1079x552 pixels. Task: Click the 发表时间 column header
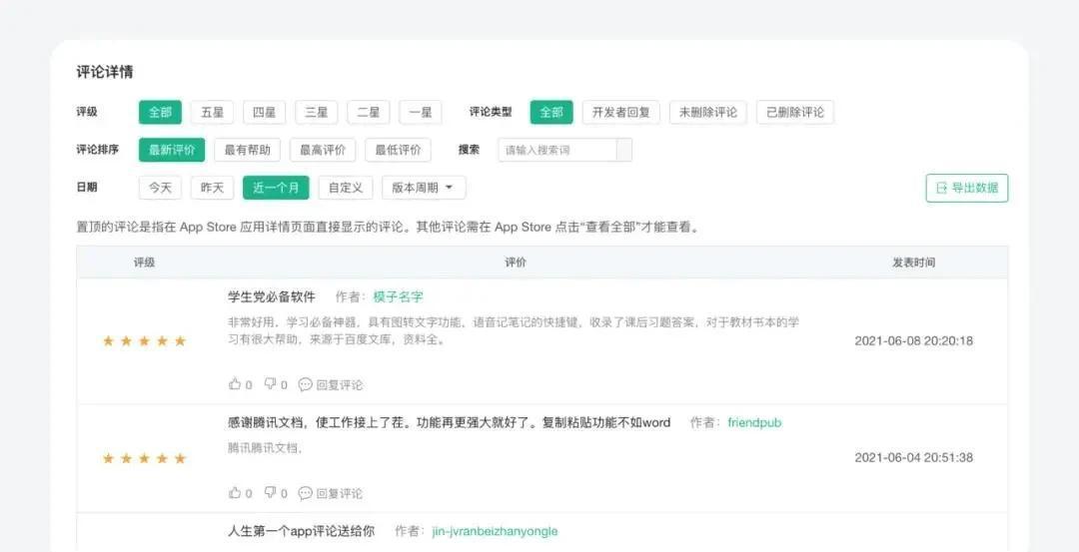(914, 263)
